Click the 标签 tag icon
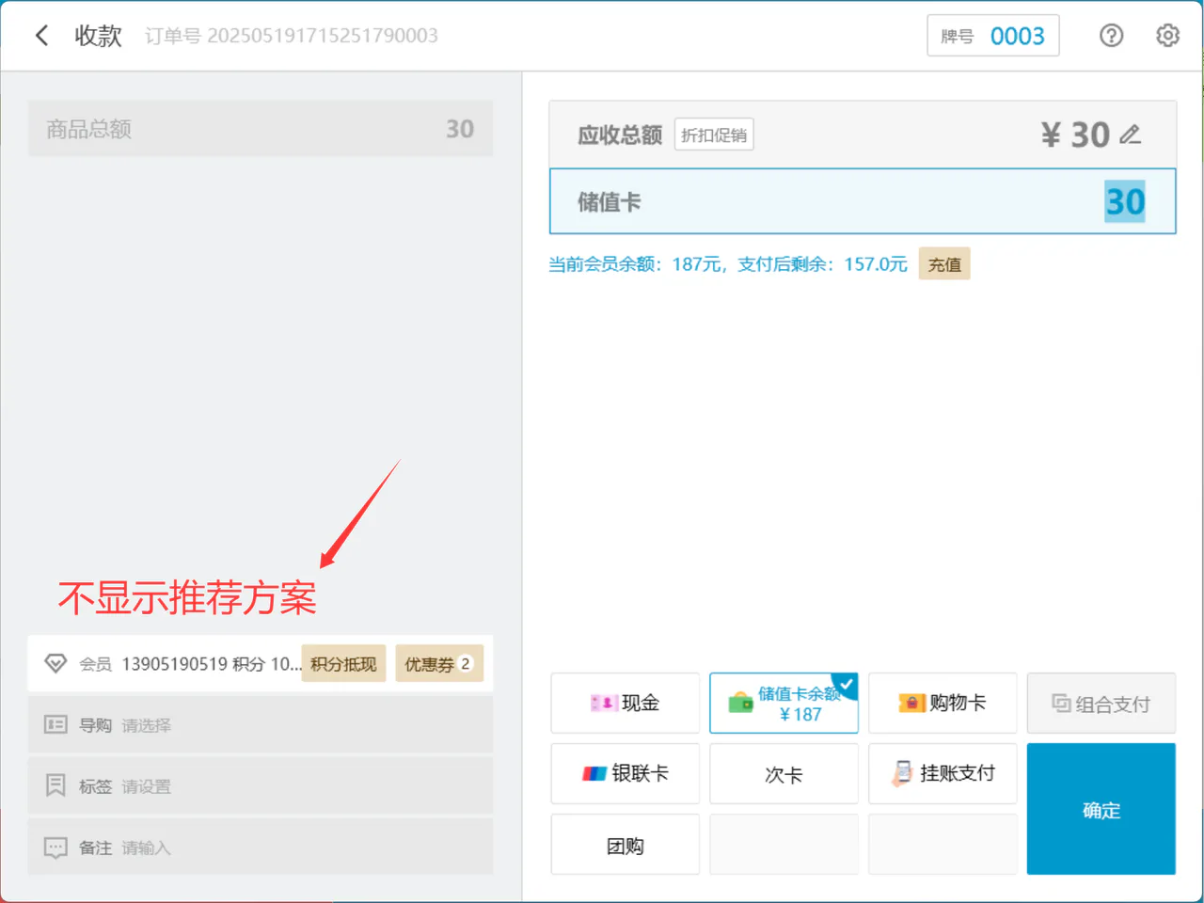The height and width of the screenshot is (903, 1204). [55, 786]
